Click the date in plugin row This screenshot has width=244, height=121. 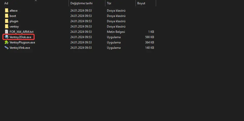point(81,21)
